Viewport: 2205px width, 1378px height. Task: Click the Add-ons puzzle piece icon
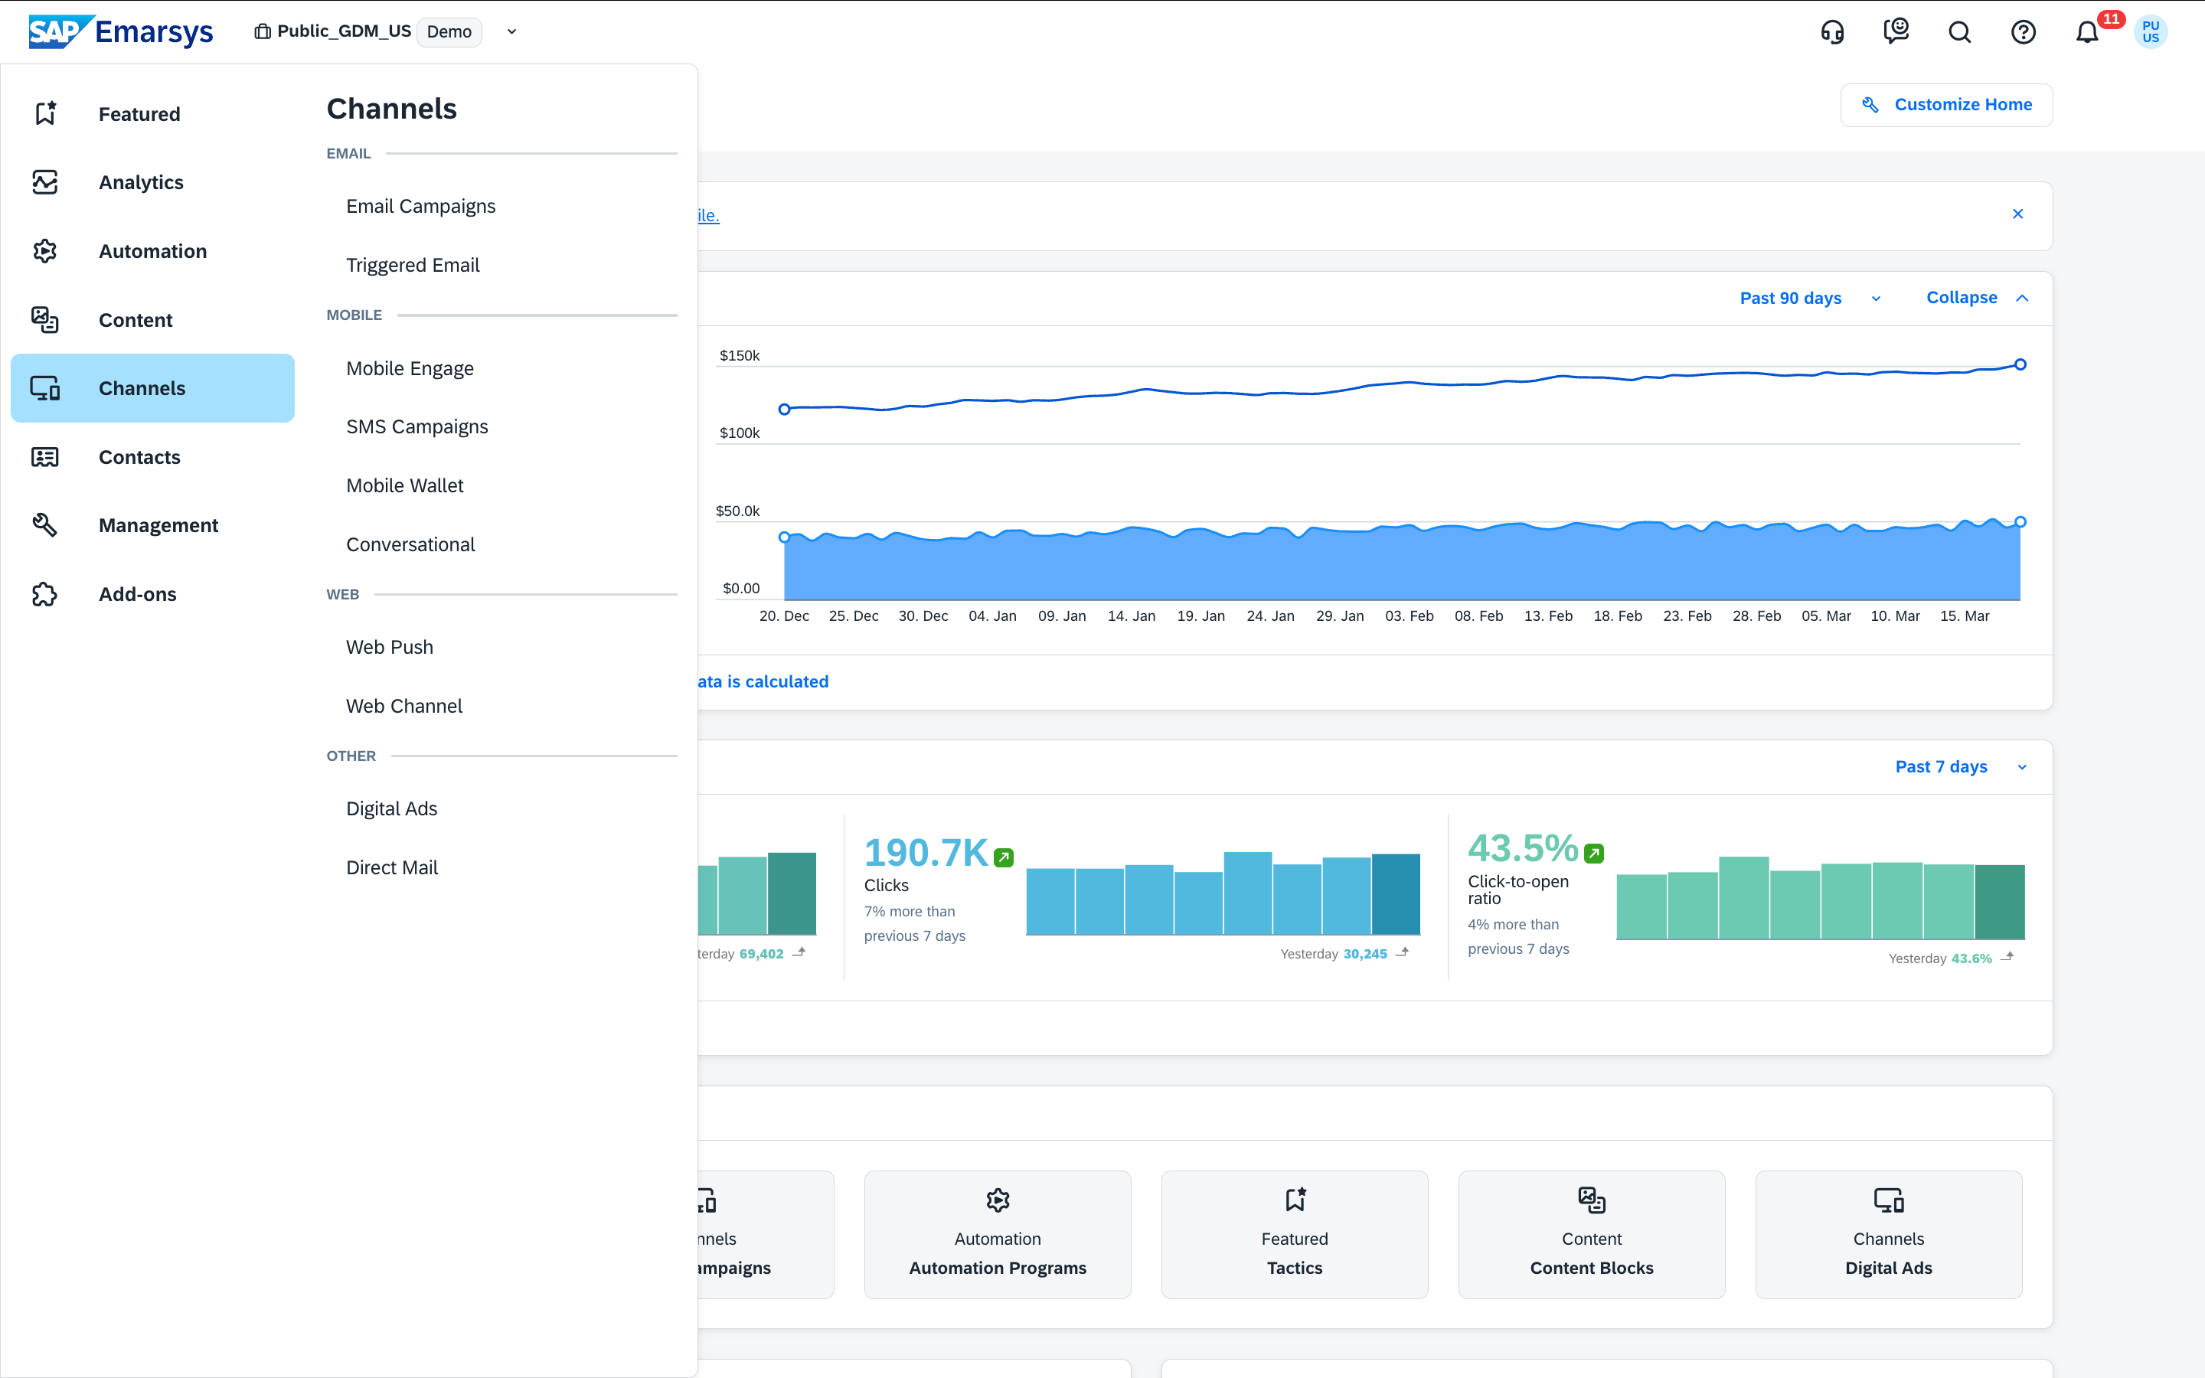pyautogui.click(x=44, y=594)
